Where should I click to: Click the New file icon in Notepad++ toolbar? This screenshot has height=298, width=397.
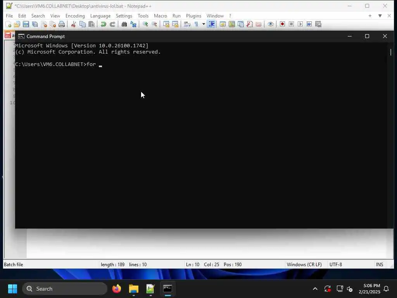[x=9, y=24]
